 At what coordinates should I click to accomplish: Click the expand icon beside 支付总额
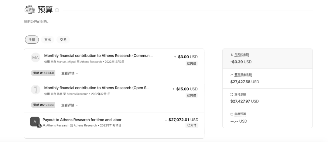click(232, 94)
